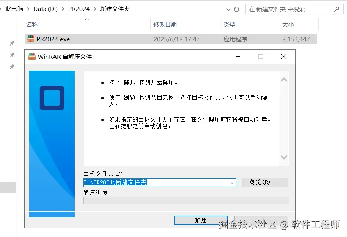Click the blue square logo in dialog
Viewport: 347px width, 237px height.
[52, 98]
